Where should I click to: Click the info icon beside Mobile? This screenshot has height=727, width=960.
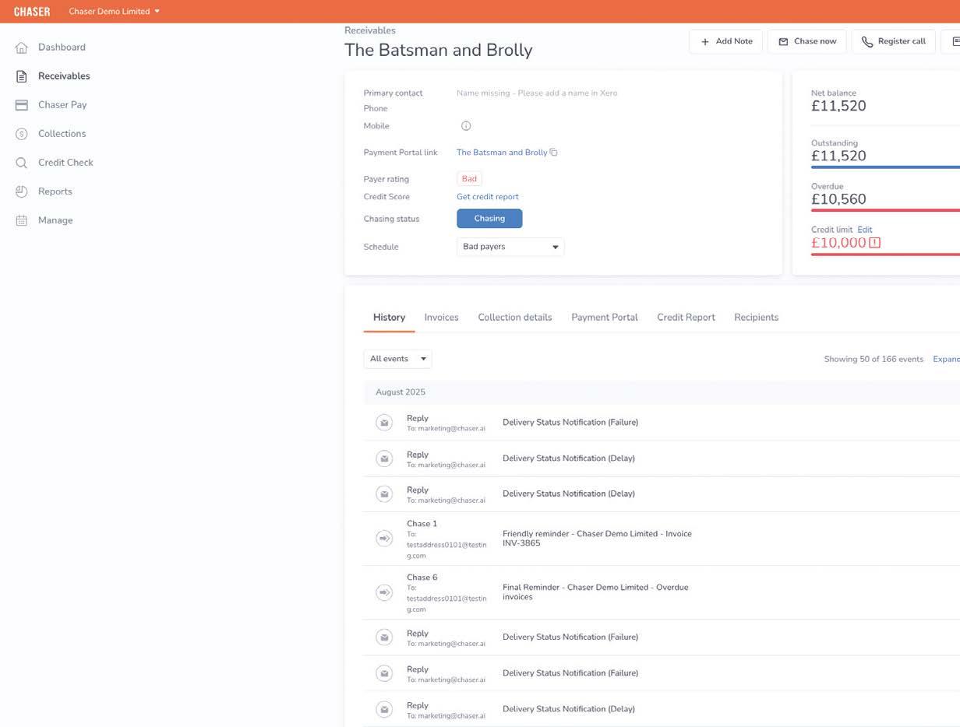point(466,126)
